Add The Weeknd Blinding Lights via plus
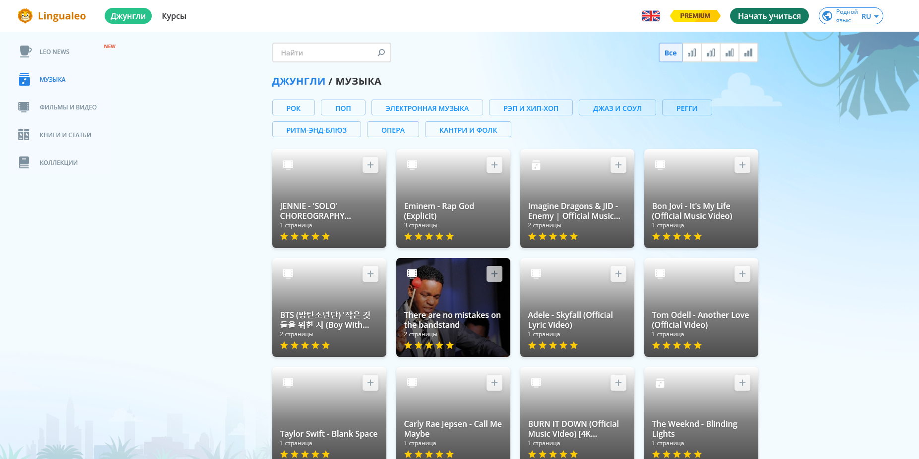 tap(742, 383)
